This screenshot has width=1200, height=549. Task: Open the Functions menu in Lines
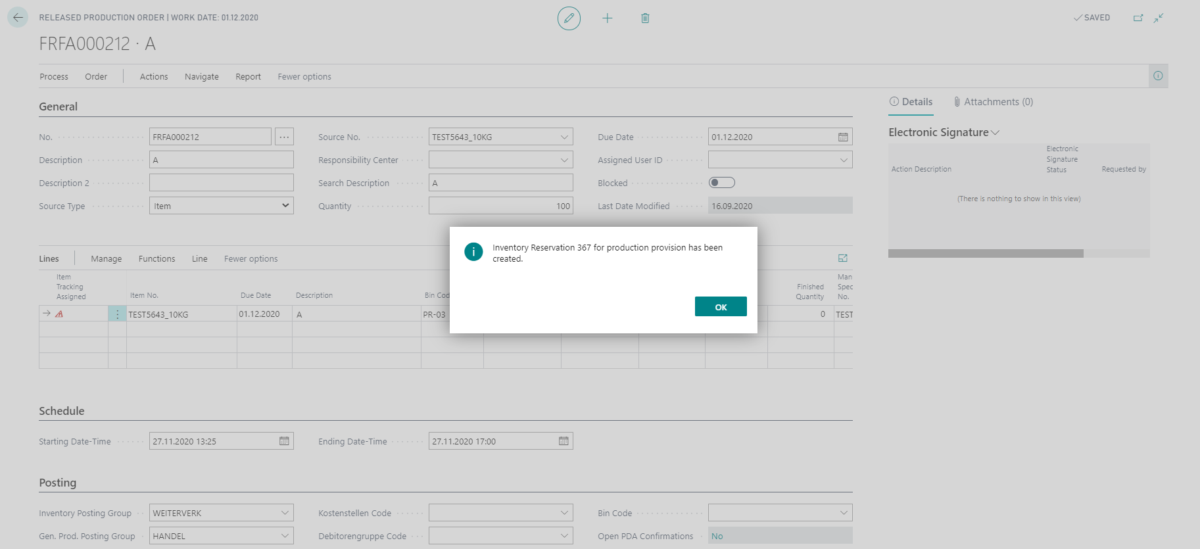(157, 258)
